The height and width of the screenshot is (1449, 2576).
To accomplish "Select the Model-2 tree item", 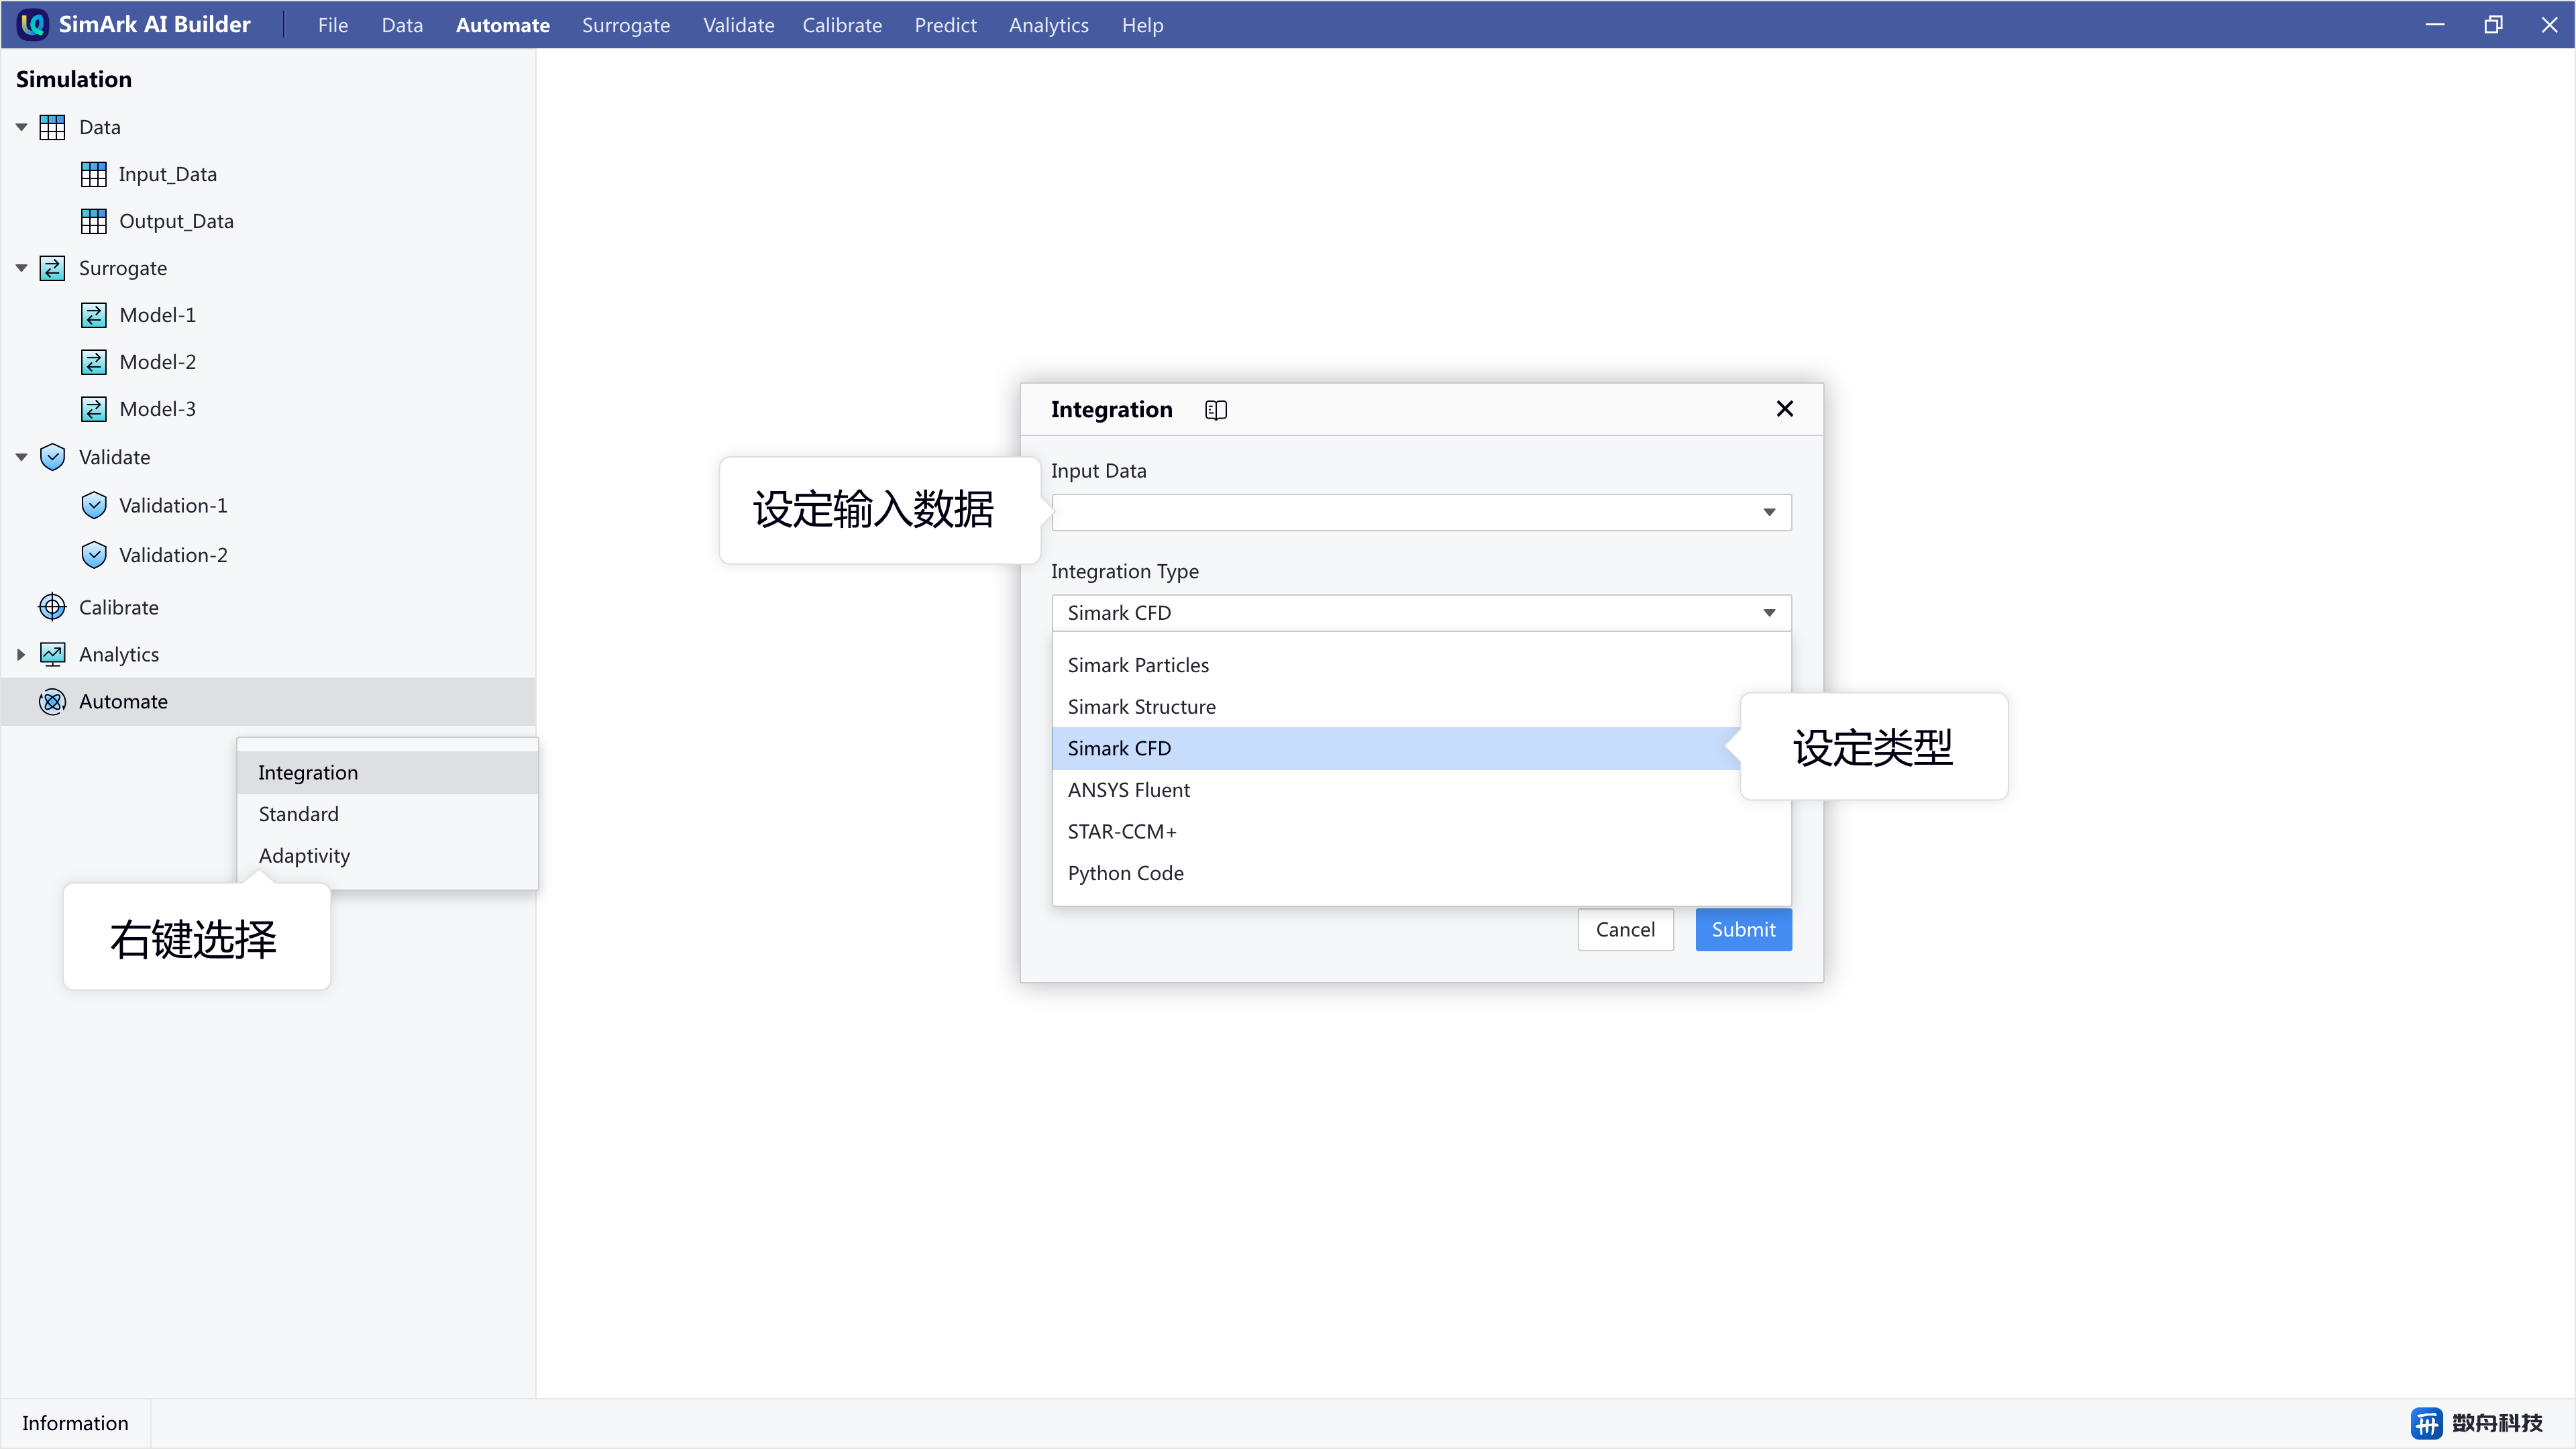I will pos(157,362).
